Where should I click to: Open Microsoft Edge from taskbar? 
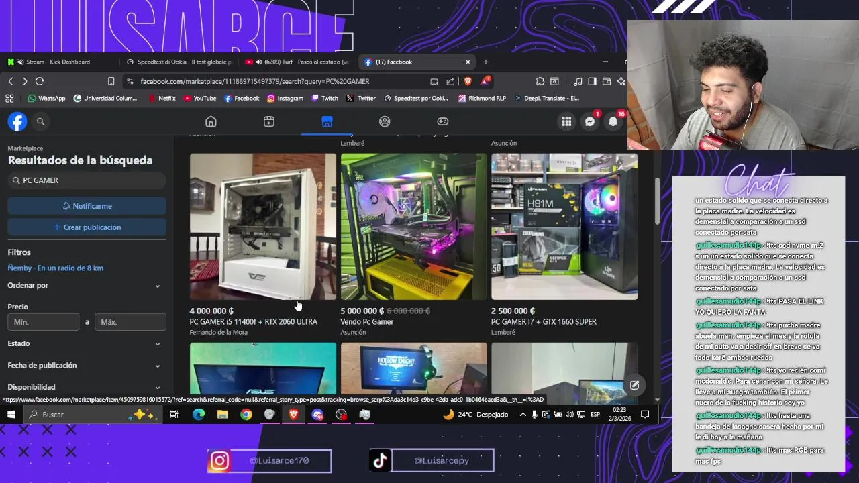coord(199,415)
